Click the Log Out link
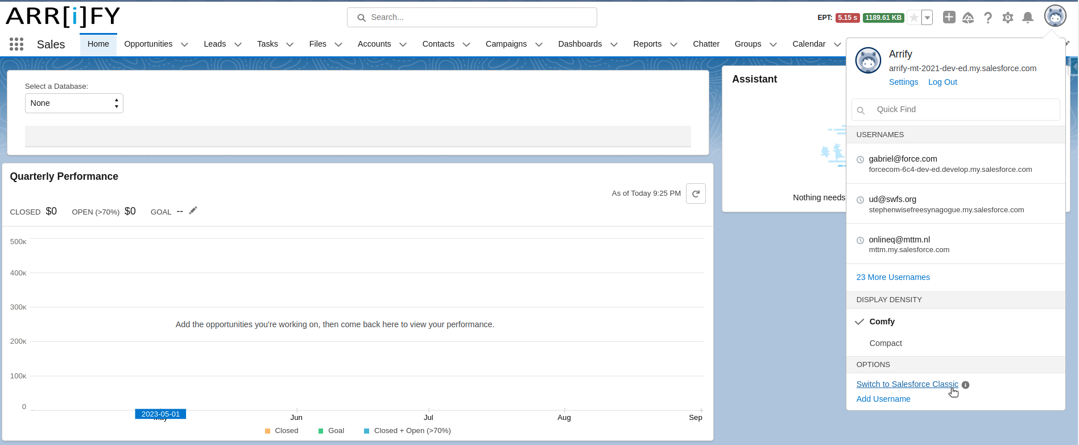Viewport: 1079px width, 445px height. pyautogui.click(x=942, y=82)
